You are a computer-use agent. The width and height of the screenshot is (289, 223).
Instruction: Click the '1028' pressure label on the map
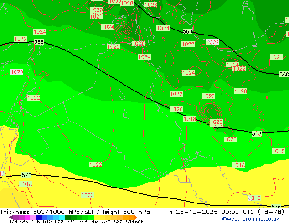(x=127, y=3)
